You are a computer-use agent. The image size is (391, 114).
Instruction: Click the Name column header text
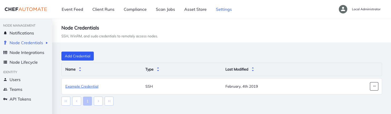tap(70, 70)
